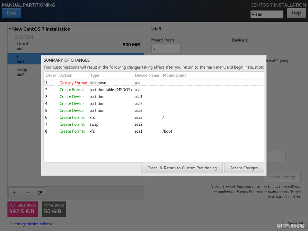
Task: Click the 500 MiB size of /boot
Action: point(131,45)
